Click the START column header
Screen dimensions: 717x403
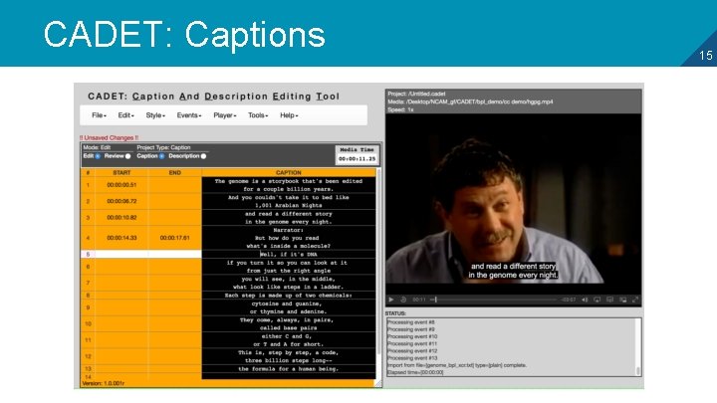[x=121, y=173]
